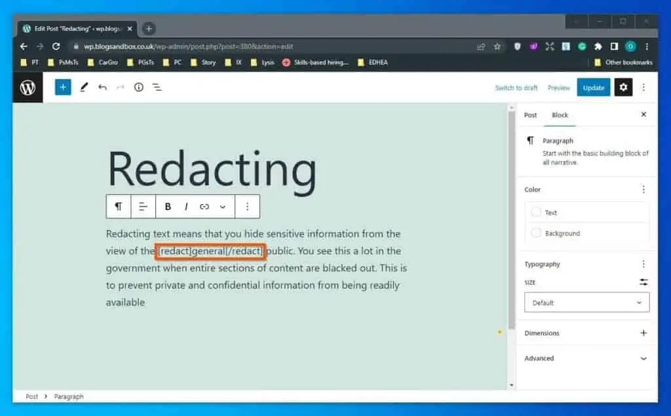The image size is (671, 416).
Task: Click the shield extension icon
Action: coord(518,46)
